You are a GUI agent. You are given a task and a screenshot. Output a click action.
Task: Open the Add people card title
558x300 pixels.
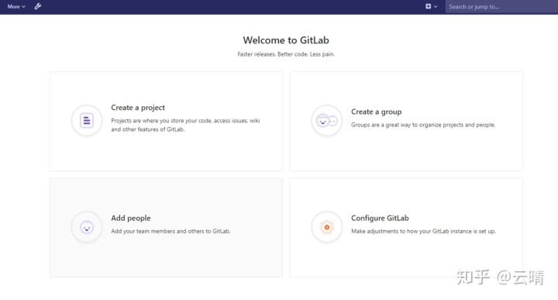tap(131, 218)
